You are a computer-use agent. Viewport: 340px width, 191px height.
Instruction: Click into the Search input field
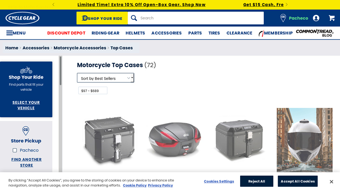click(201, 18)
